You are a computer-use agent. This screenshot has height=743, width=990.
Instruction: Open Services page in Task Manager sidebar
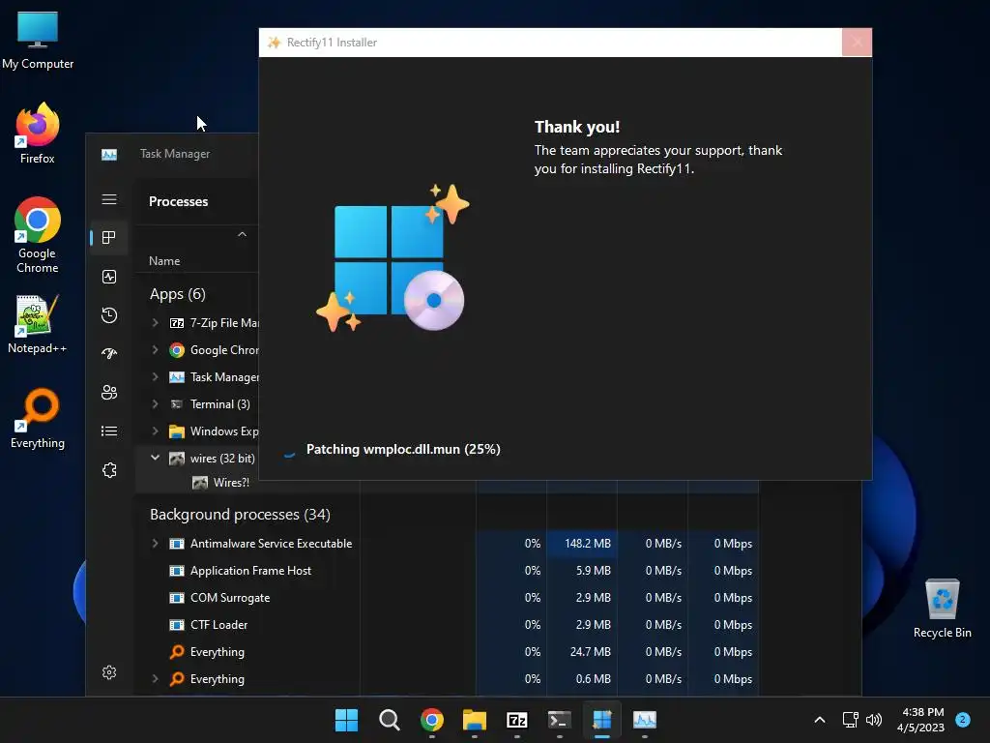click(109, 470)
